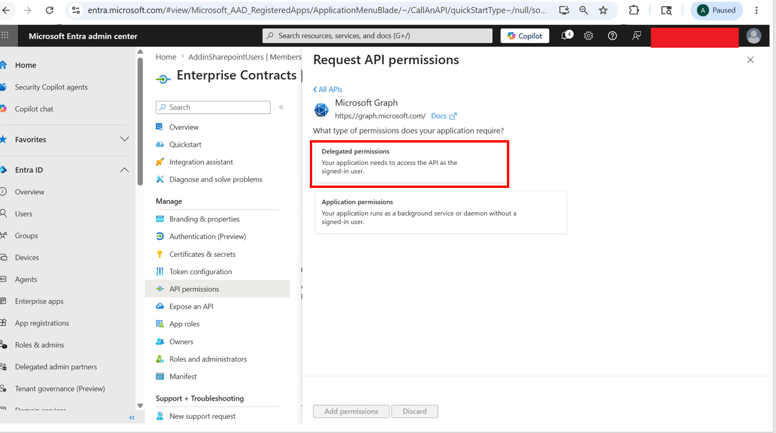The image size is (776, 433).
Task: Click the Paused profile button
Action: pos(716,10)
